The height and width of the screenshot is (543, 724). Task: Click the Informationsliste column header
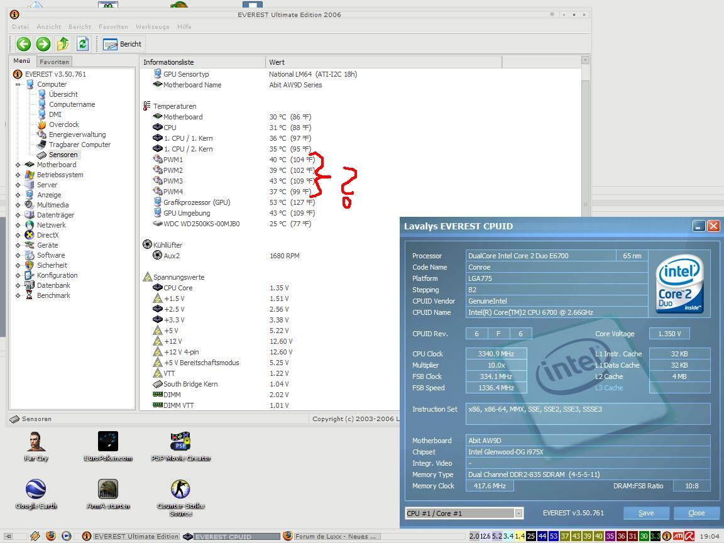tap(203, 62)
